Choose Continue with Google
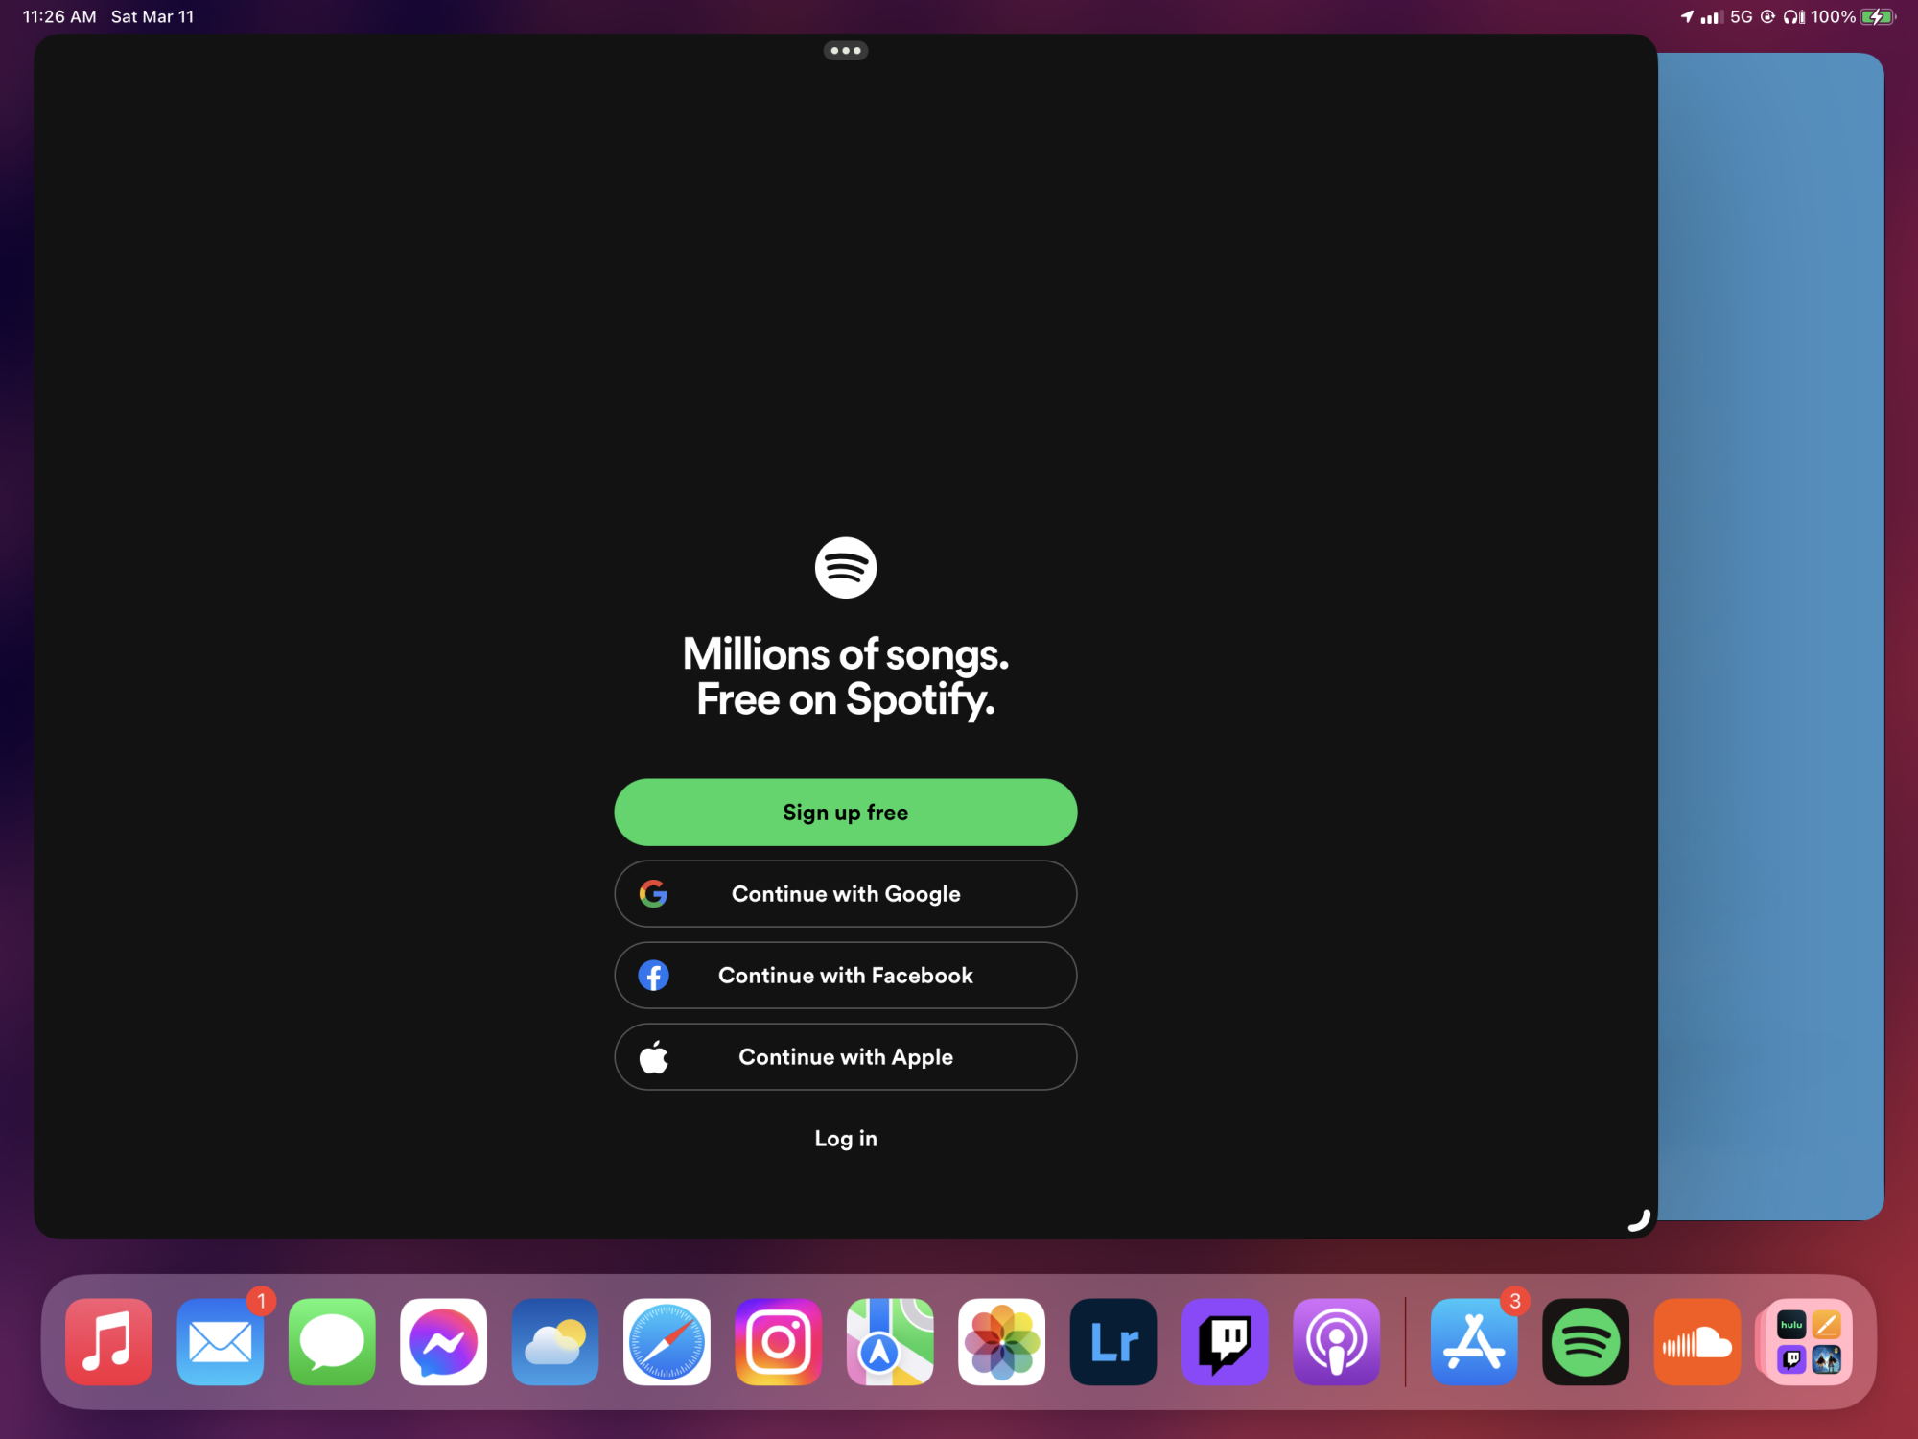 pyautogui.click(x=845, y=894)
